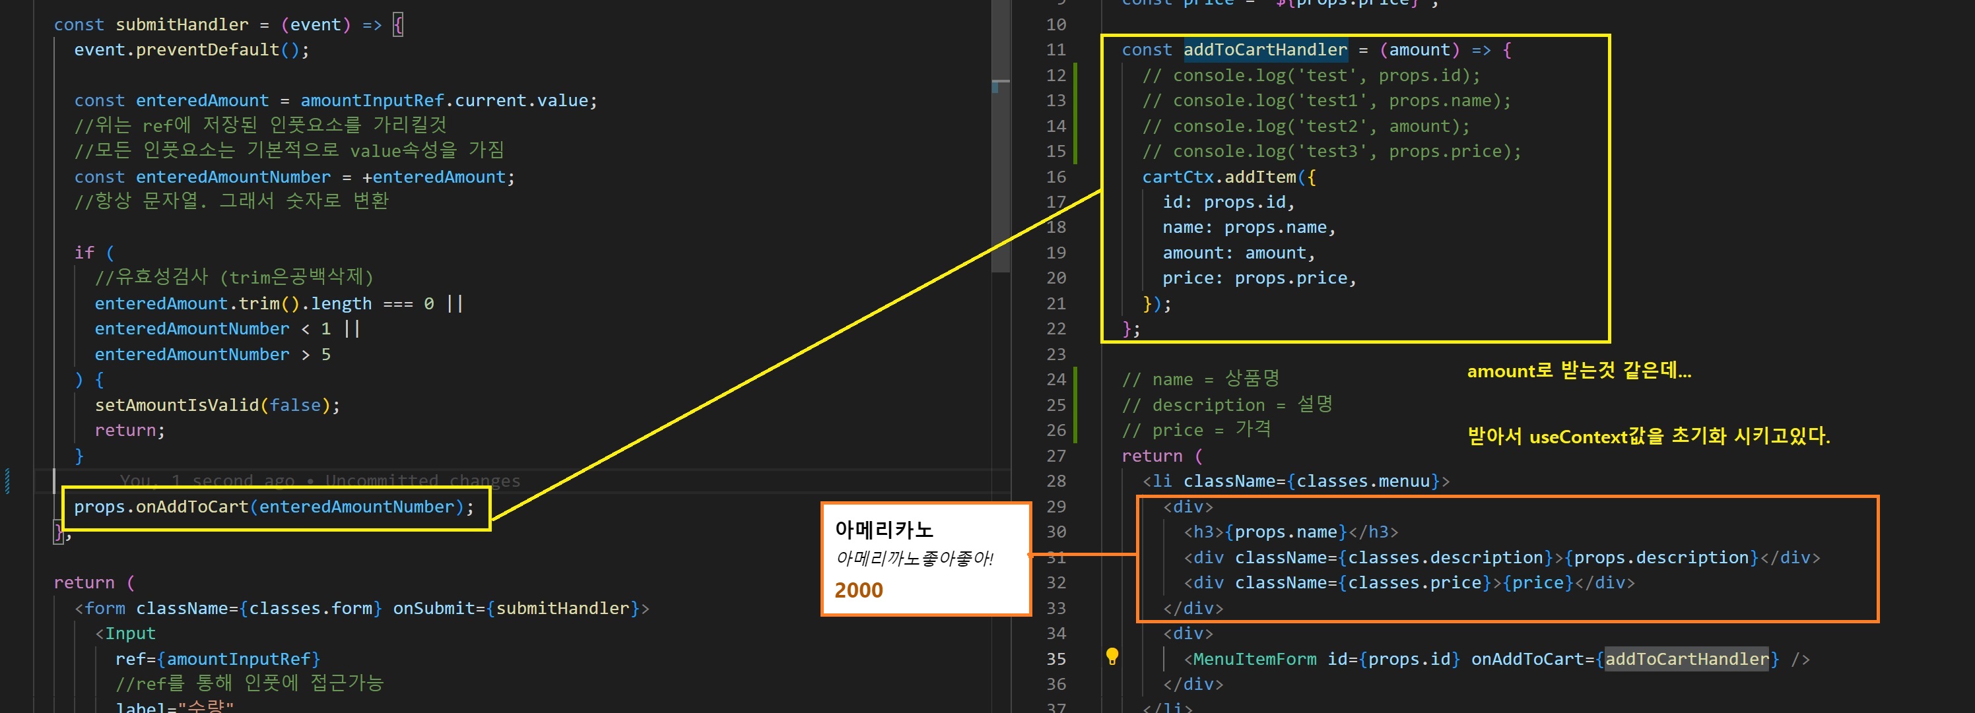Click the yellow lightbulb code action icon
The image size is (1975, 713).
tap(1112, 656)
